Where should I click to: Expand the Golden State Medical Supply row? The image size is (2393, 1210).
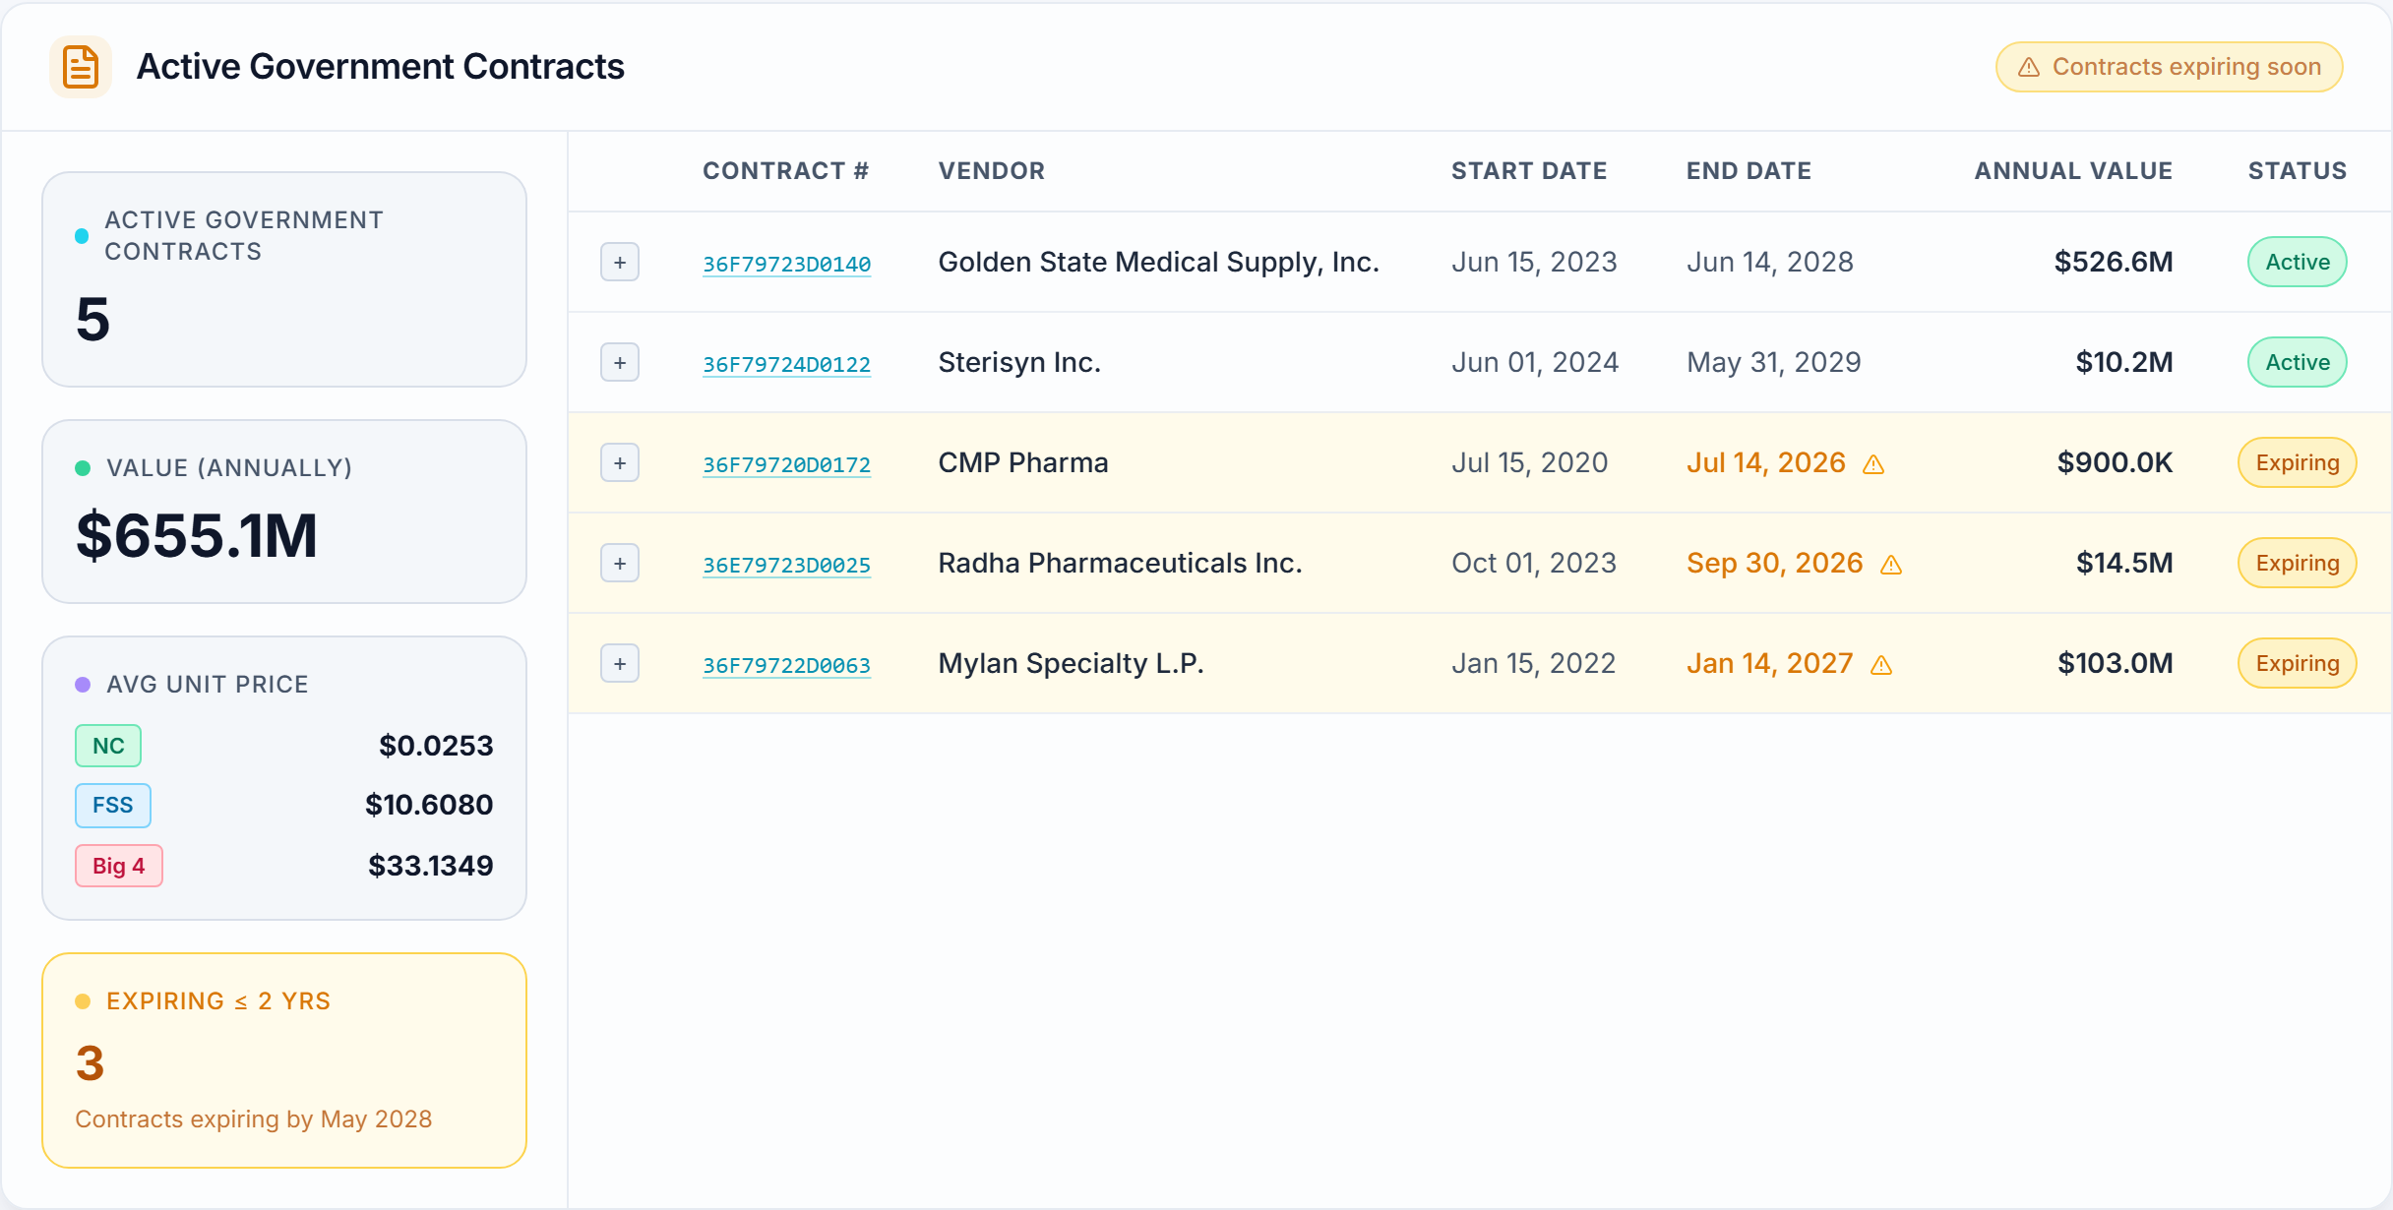click(620, 262)
